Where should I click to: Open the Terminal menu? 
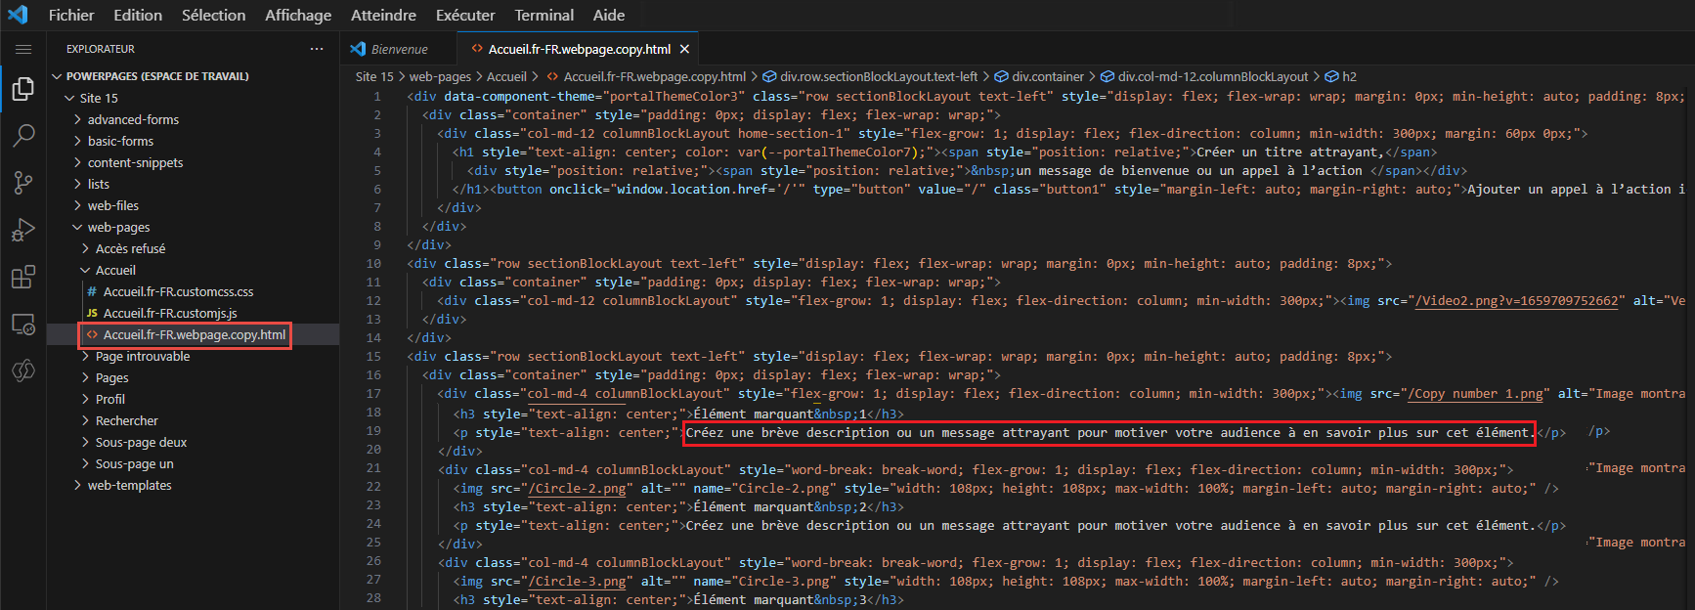(544, 15)
